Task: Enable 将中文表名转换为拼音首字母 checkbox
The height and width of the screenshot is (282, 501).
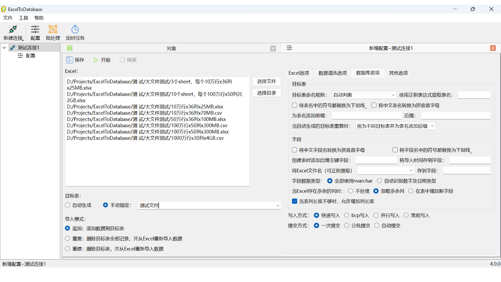Action: 374,105
